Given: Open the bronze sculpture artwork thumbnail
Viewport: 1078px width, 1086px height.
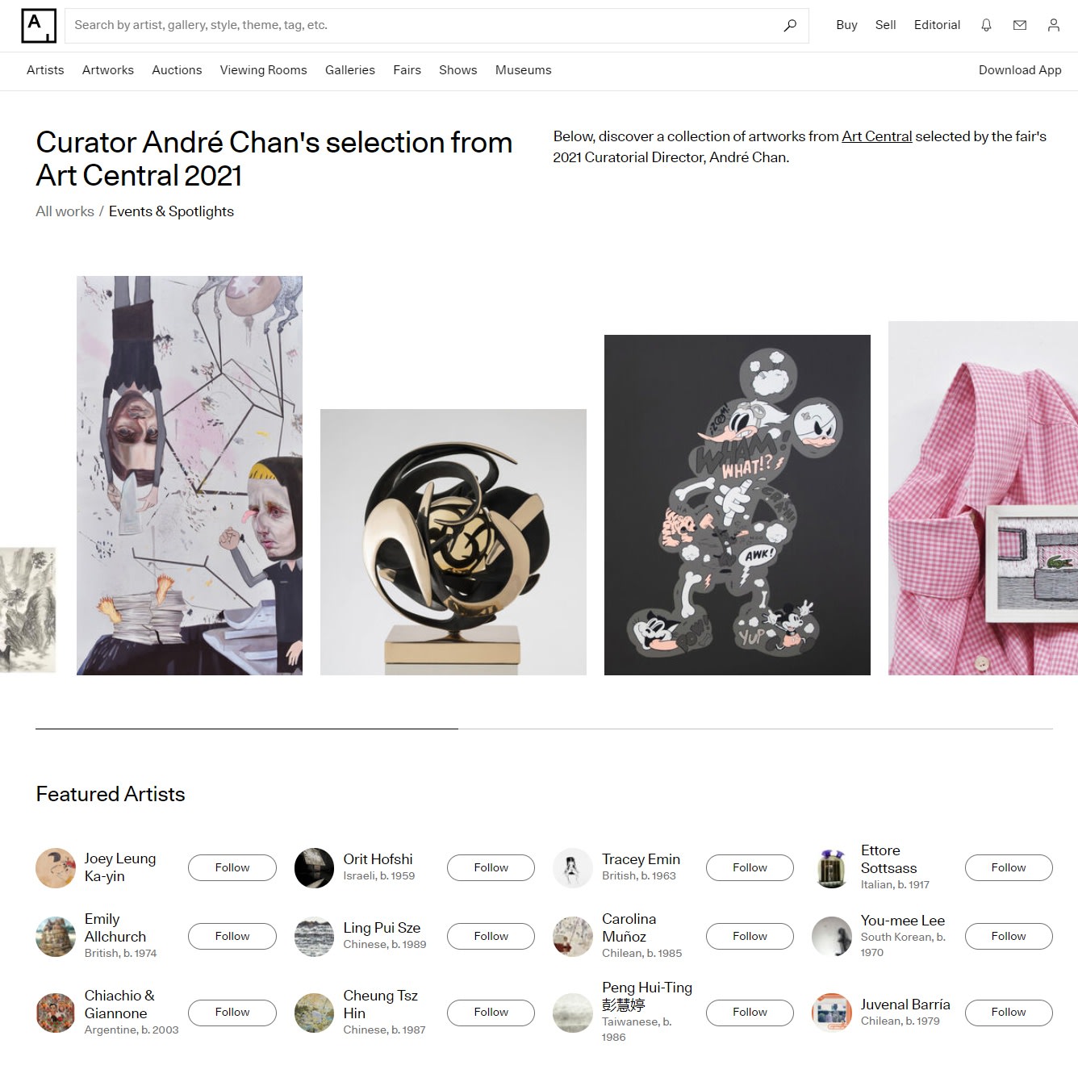Looking at the screenshot, I should [453, 542].
